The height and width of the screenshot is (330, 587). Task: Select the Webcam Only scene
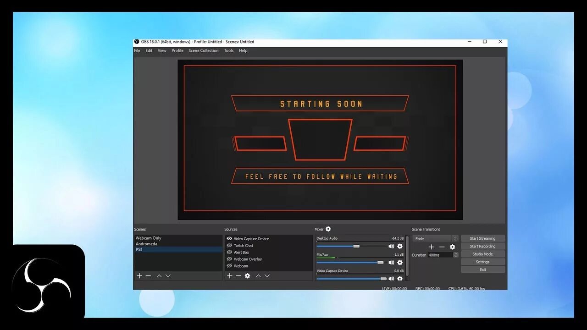[178, 238]
